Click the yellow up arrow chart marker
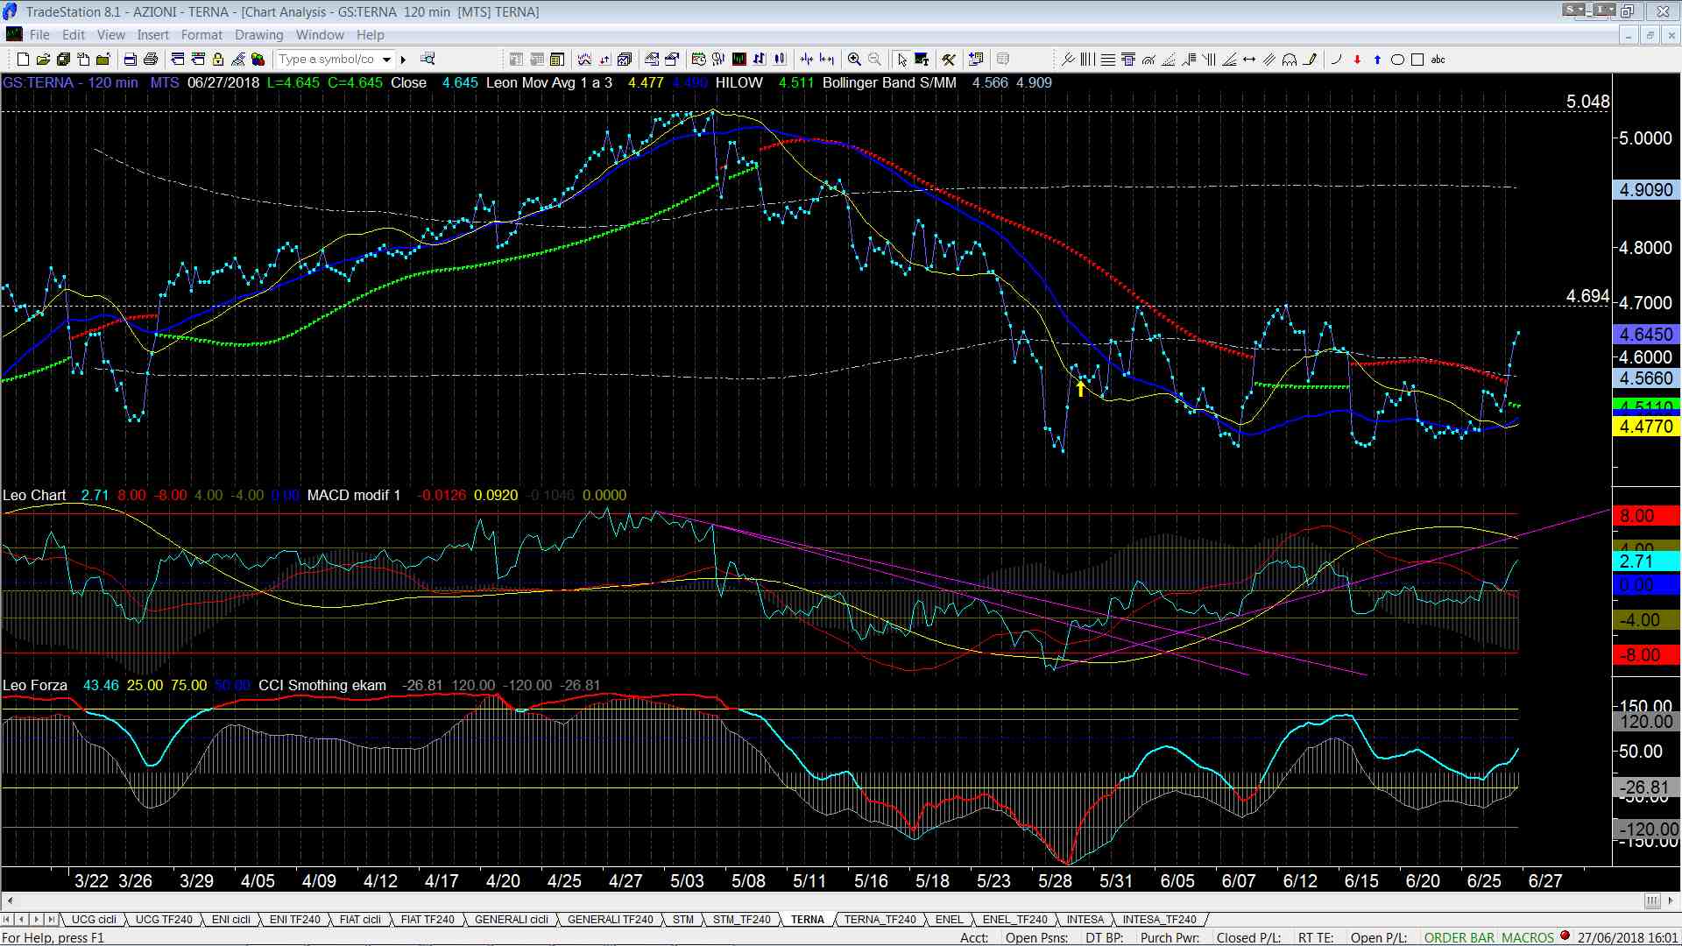Image resolution: width=1682 pixels, height=946 pixels. [1081, 388]
